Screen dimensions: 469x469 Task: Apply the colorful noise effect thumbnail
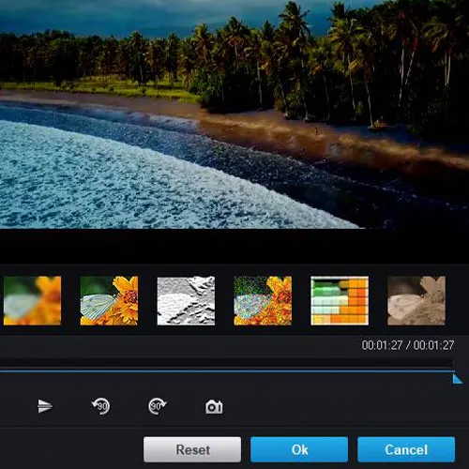[263, 300]
